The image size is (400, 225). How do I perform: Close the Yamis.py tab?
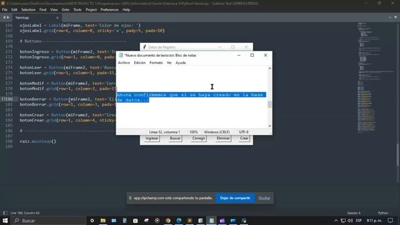click(x=57, y=17)
